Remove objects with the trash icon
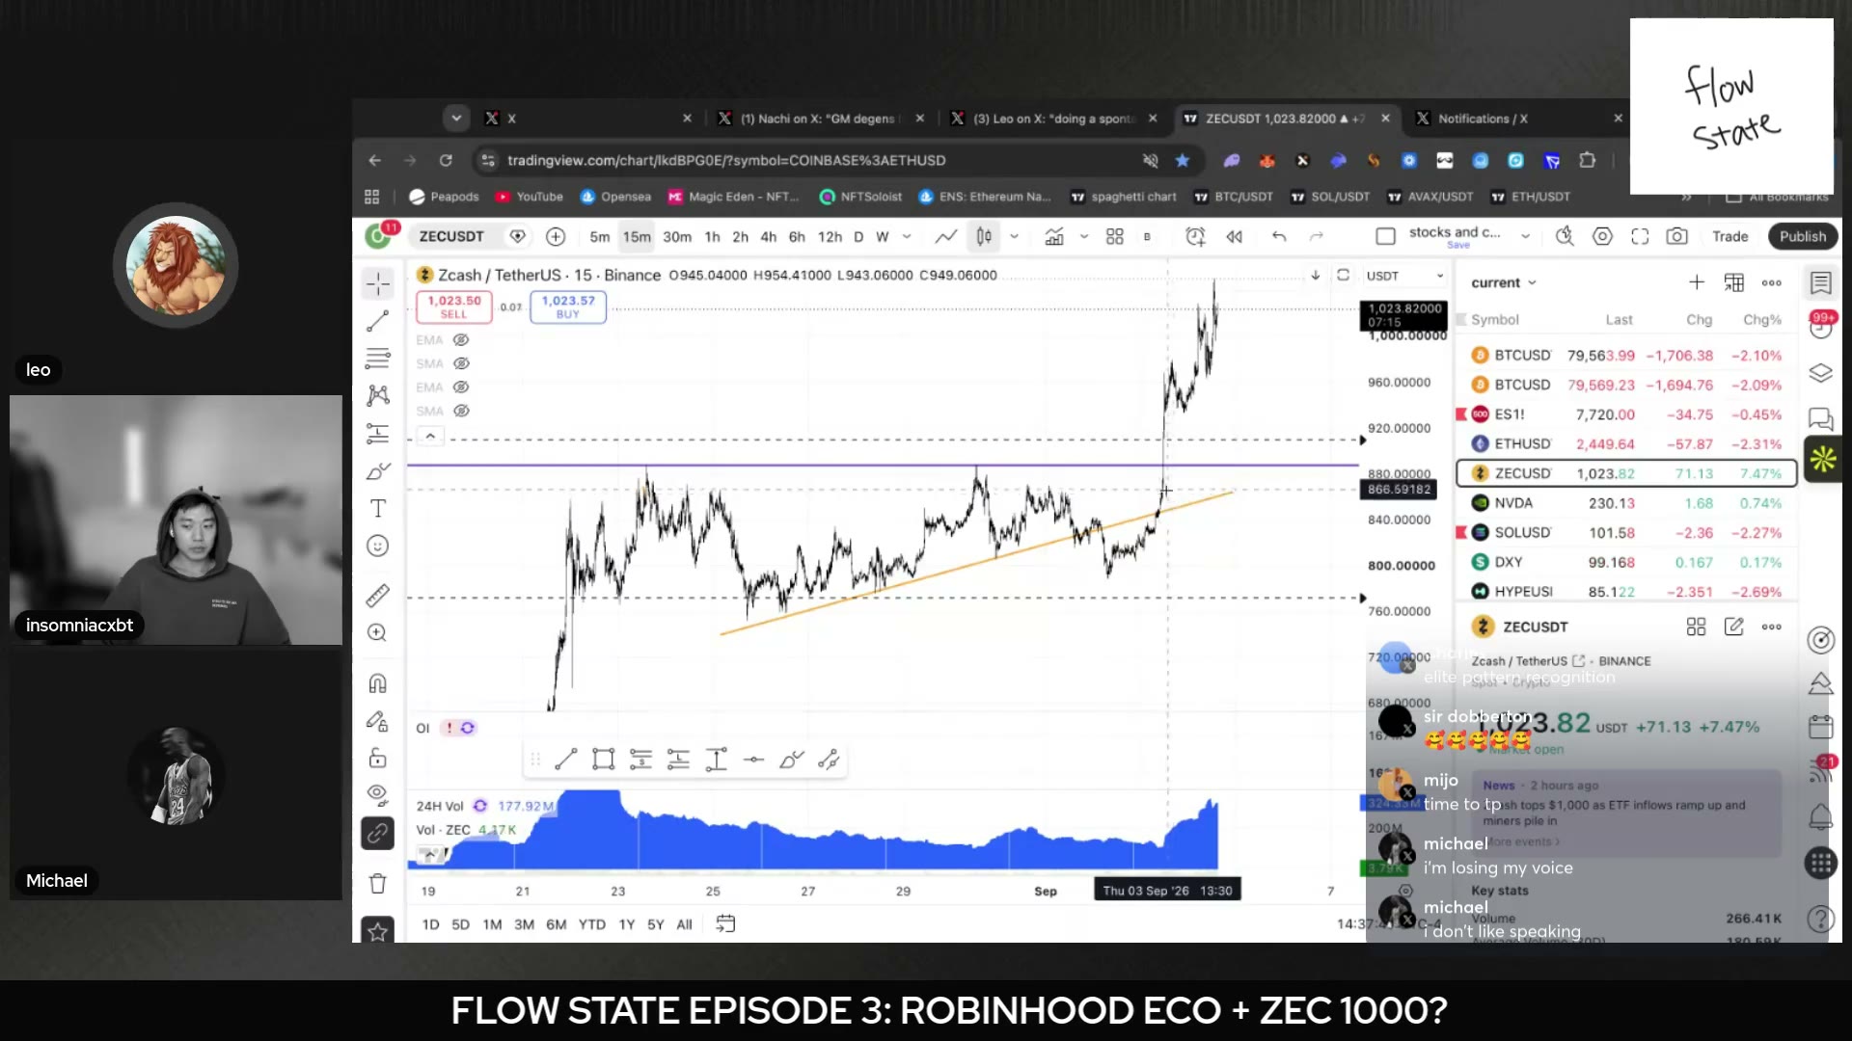This screenshot has height=1041, width=1852. (378, 883)
